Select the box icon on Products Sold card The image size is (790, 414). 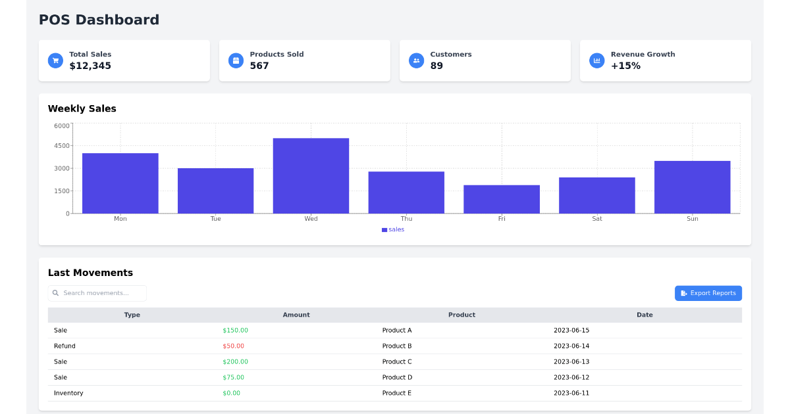click(236, 60)
